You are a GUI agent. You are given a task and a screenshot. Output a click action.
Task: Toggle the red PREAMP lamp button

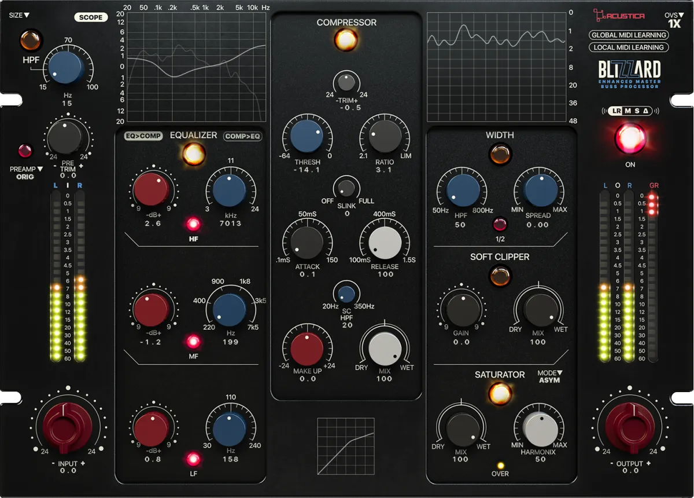click(x=25, y=151)
